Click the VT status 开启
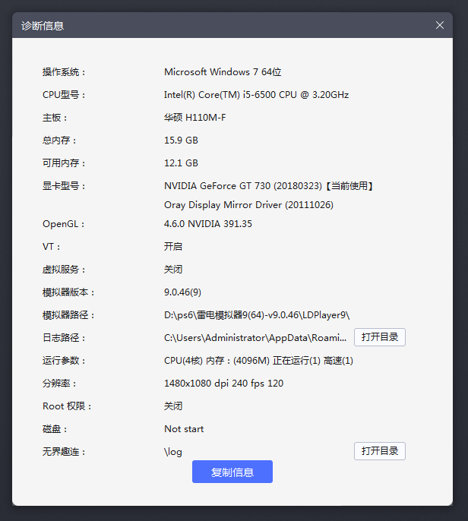 click(173, 247)
